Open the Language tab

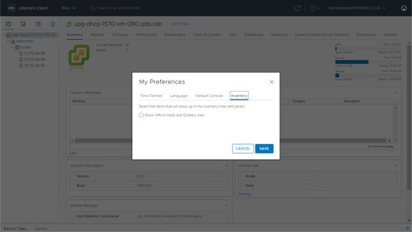point(179,96)
